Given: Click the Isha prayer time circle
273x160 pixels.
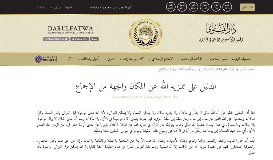Looking at the screenshot, I should pyautogui.click(x=227, y=7).
